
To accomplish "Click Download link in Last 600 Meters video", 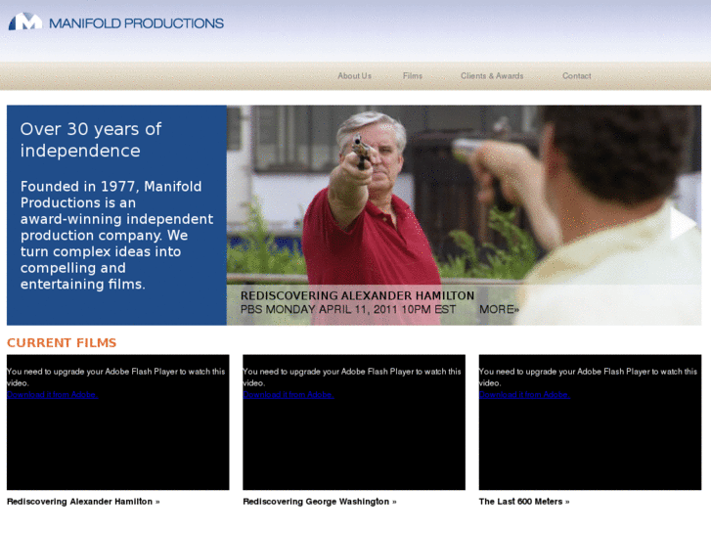I will point(524,395).
